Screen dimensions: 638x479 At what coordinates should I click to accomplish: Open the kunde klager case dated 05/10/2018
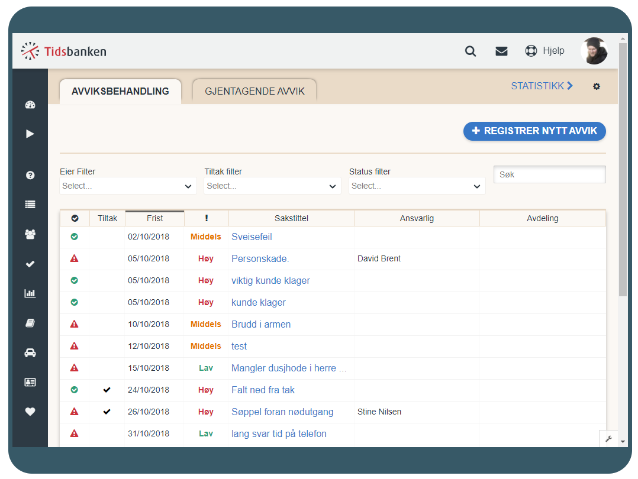259,303
